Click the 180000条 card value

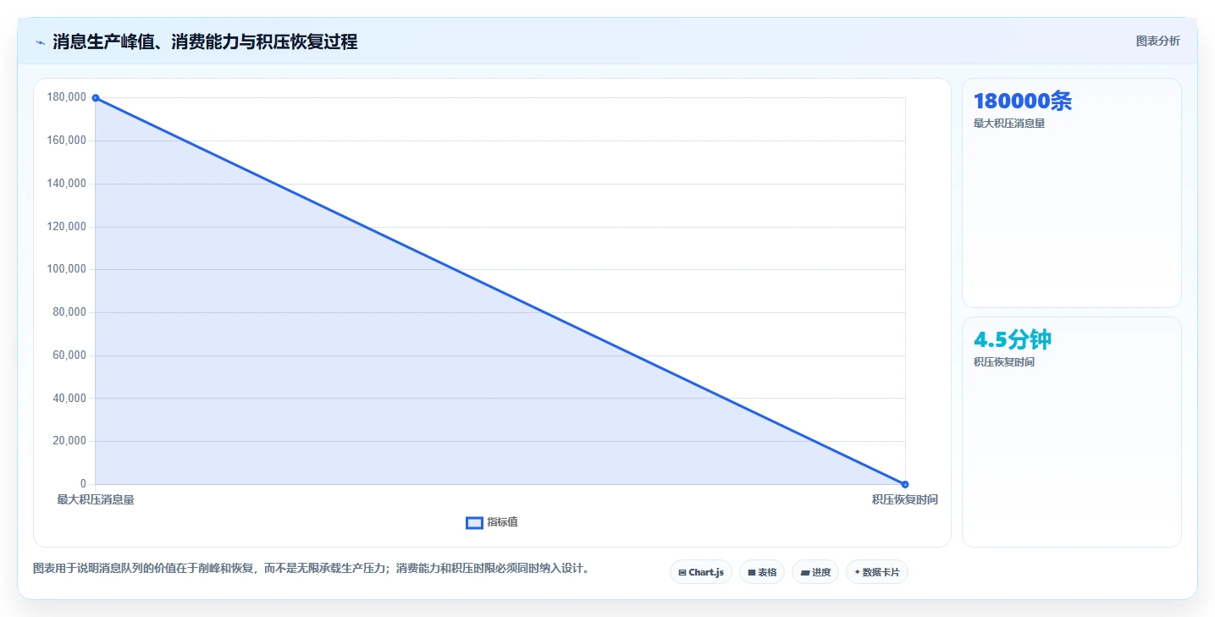click(x=1022, y=102)
